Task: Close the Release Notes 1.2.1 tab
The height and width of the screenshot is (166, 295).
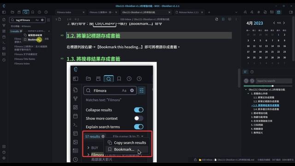Action: click(x=202, y=12)
